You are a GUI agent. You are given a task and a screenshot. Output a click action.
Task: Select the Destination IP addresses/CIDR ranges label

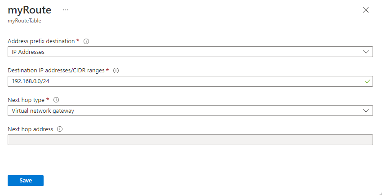point(56,71)
